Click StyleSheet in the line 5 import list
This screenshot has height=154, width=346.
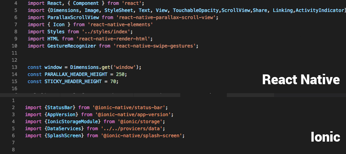click(119, 10)
